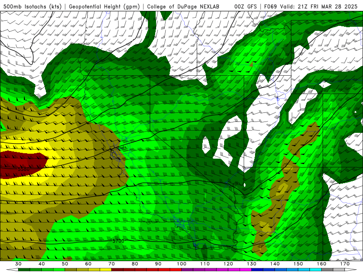
Task: Click the dark blue 130-knot legend swatch
Action: [257, 270]
